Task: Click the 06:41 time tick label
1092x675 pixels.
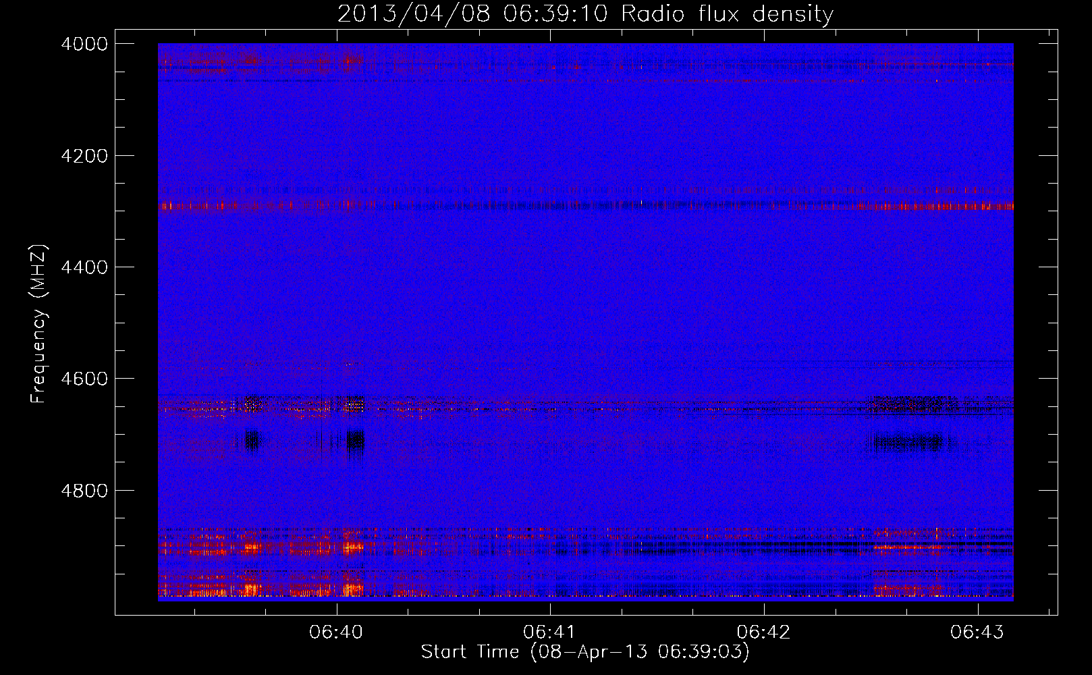Action: [x=549, y=632]
